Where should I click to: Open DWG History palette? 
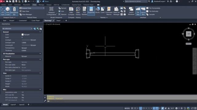[78, 11]
